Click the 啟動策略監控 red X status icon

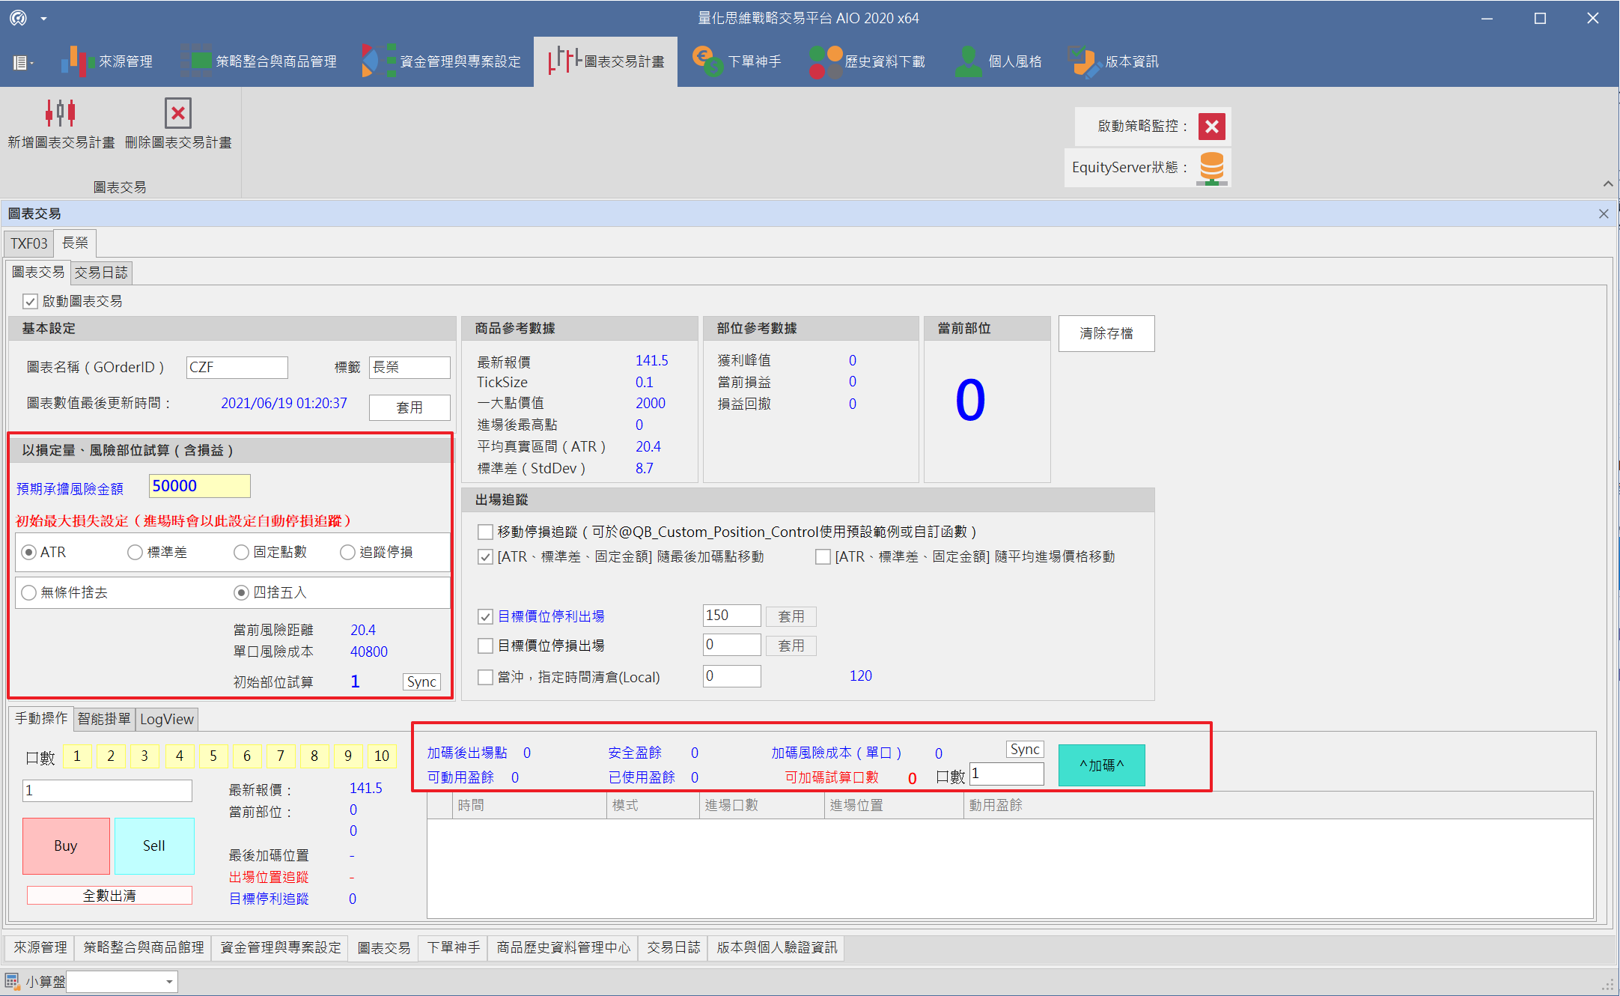click(x=1211, y=127)
